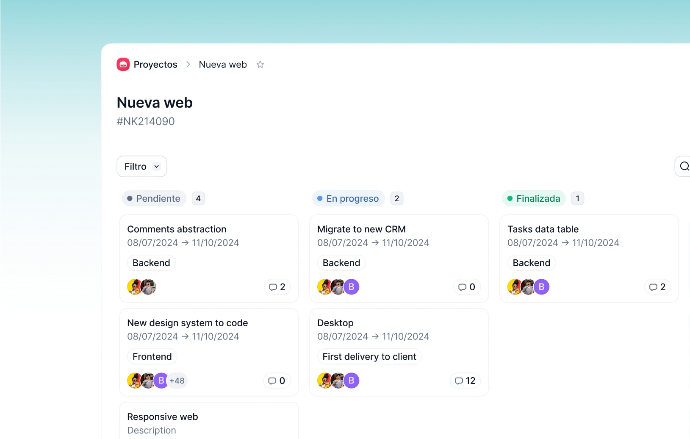This screenshot has height=439, width=690.
Task: Click purple B avatar on Tasks data table
Action: pyautogui.click(x=541, y=287)
